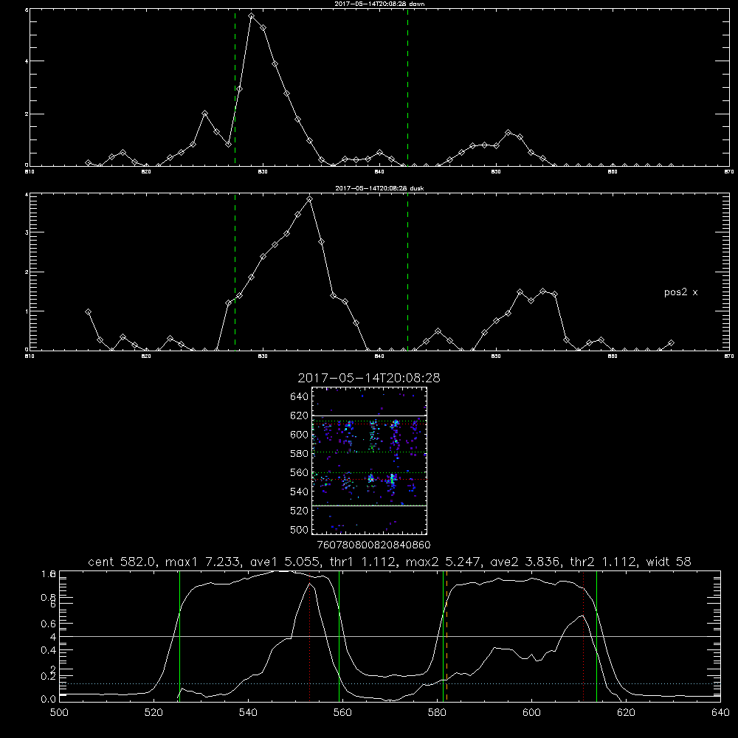Screen dimensions: 738x738
Task: Click y-axis label 0.6 on the bottom plot
Action: [49, 624]
